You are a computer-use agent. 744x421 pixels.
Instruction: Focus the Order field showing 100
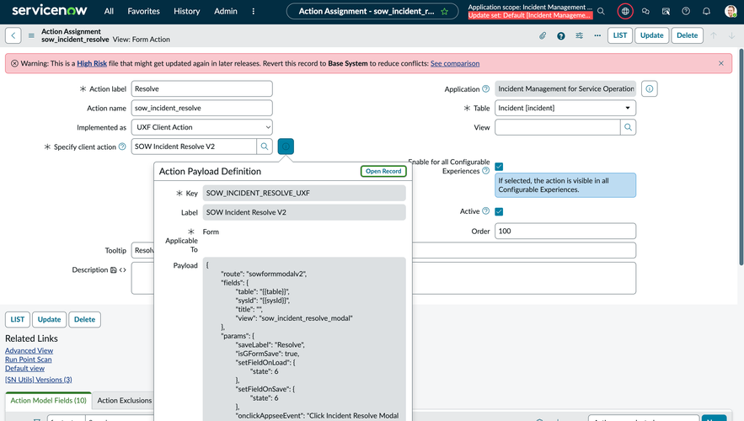[x=565, y=232]
